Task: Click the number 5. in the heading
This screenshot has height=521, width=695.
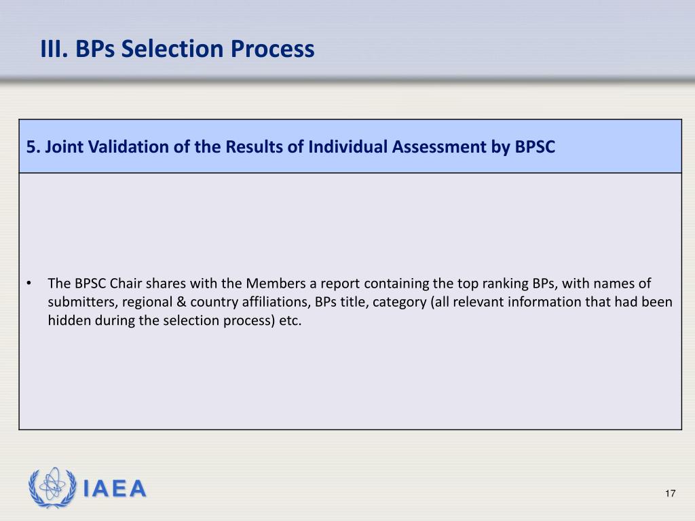Action: pyautogui.click(x=33, y=147)
